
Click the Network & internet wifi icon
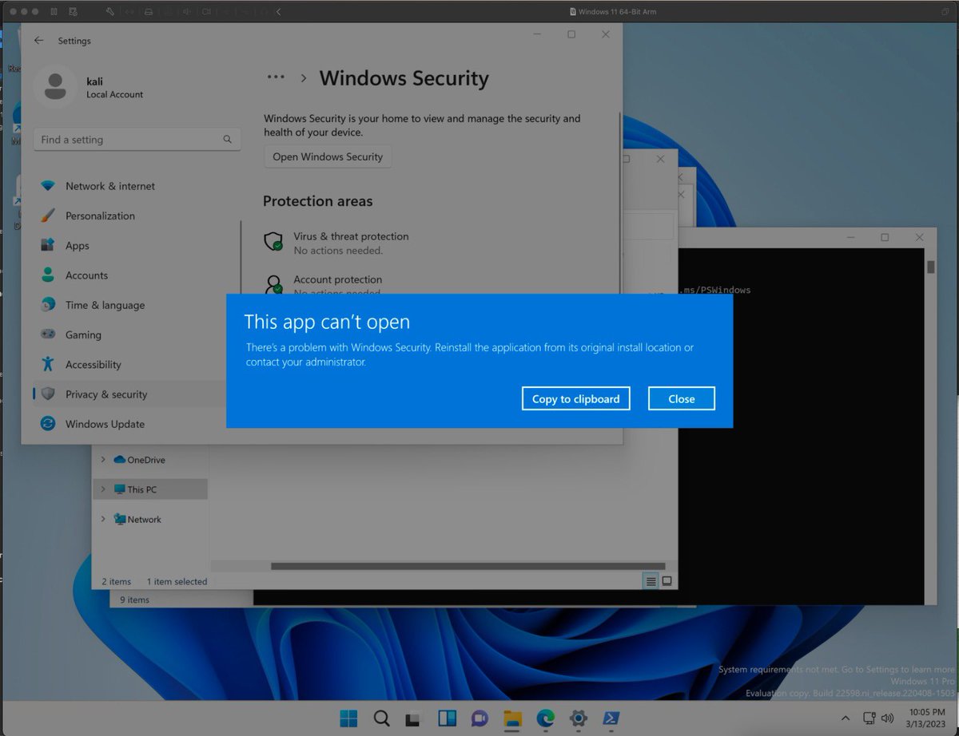tap(48, 186)
